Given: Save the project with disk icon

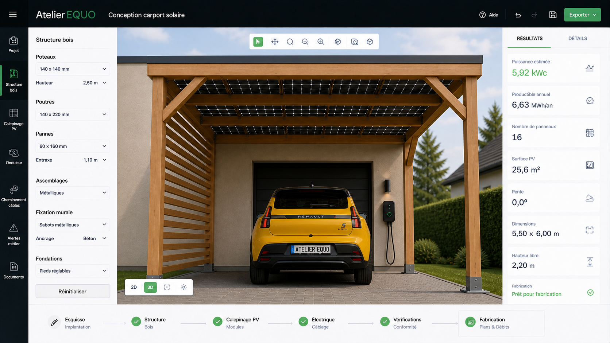Looking at the screenshot, I should [x=553, y=15].
